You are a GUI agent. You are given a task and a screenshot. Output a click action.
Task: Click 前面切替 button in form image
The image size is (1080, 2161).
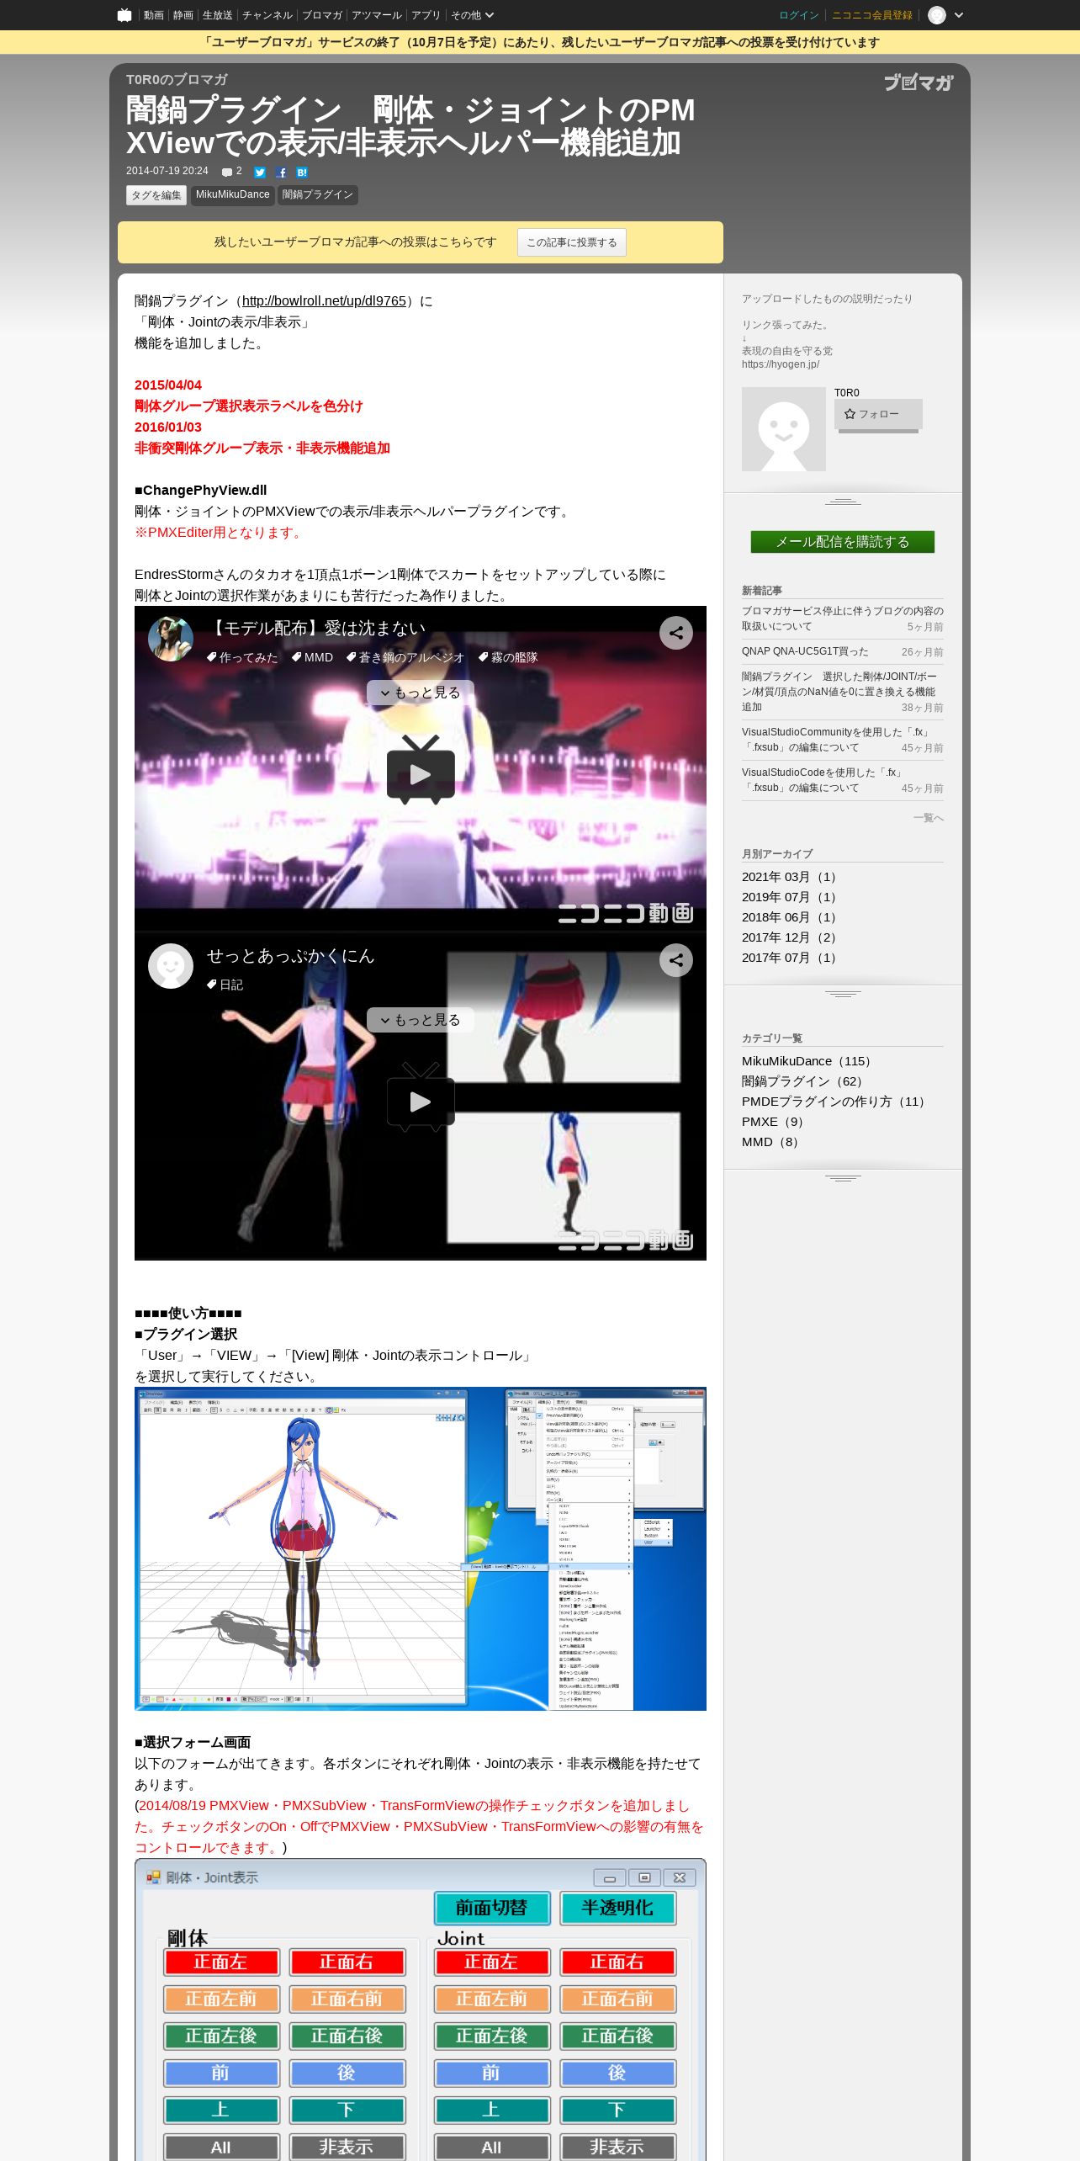point(492,1908)
